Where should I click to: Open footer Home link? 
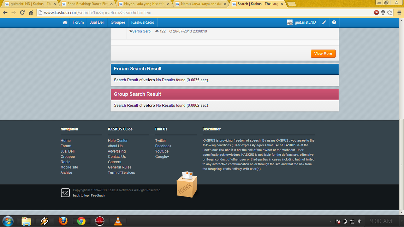(66, 141)
